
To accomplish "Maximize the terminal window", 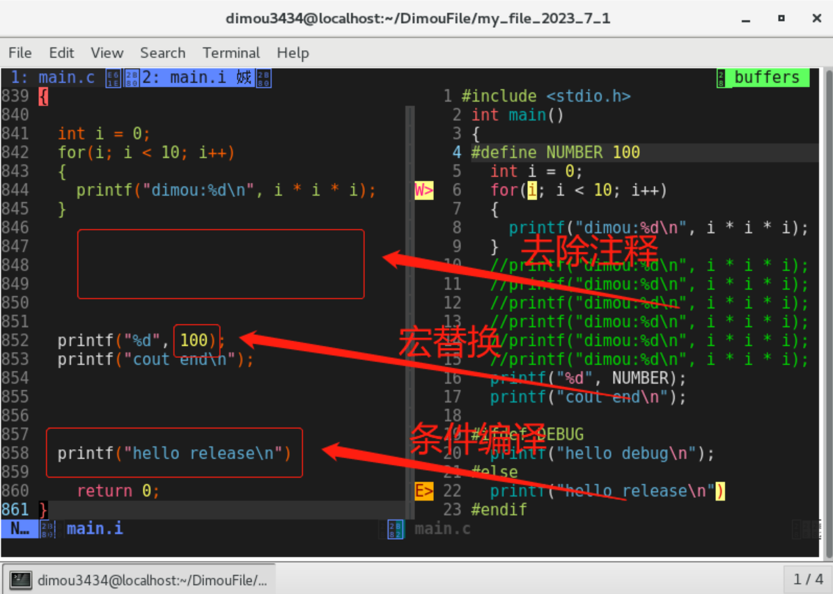I will click(781, 19).
